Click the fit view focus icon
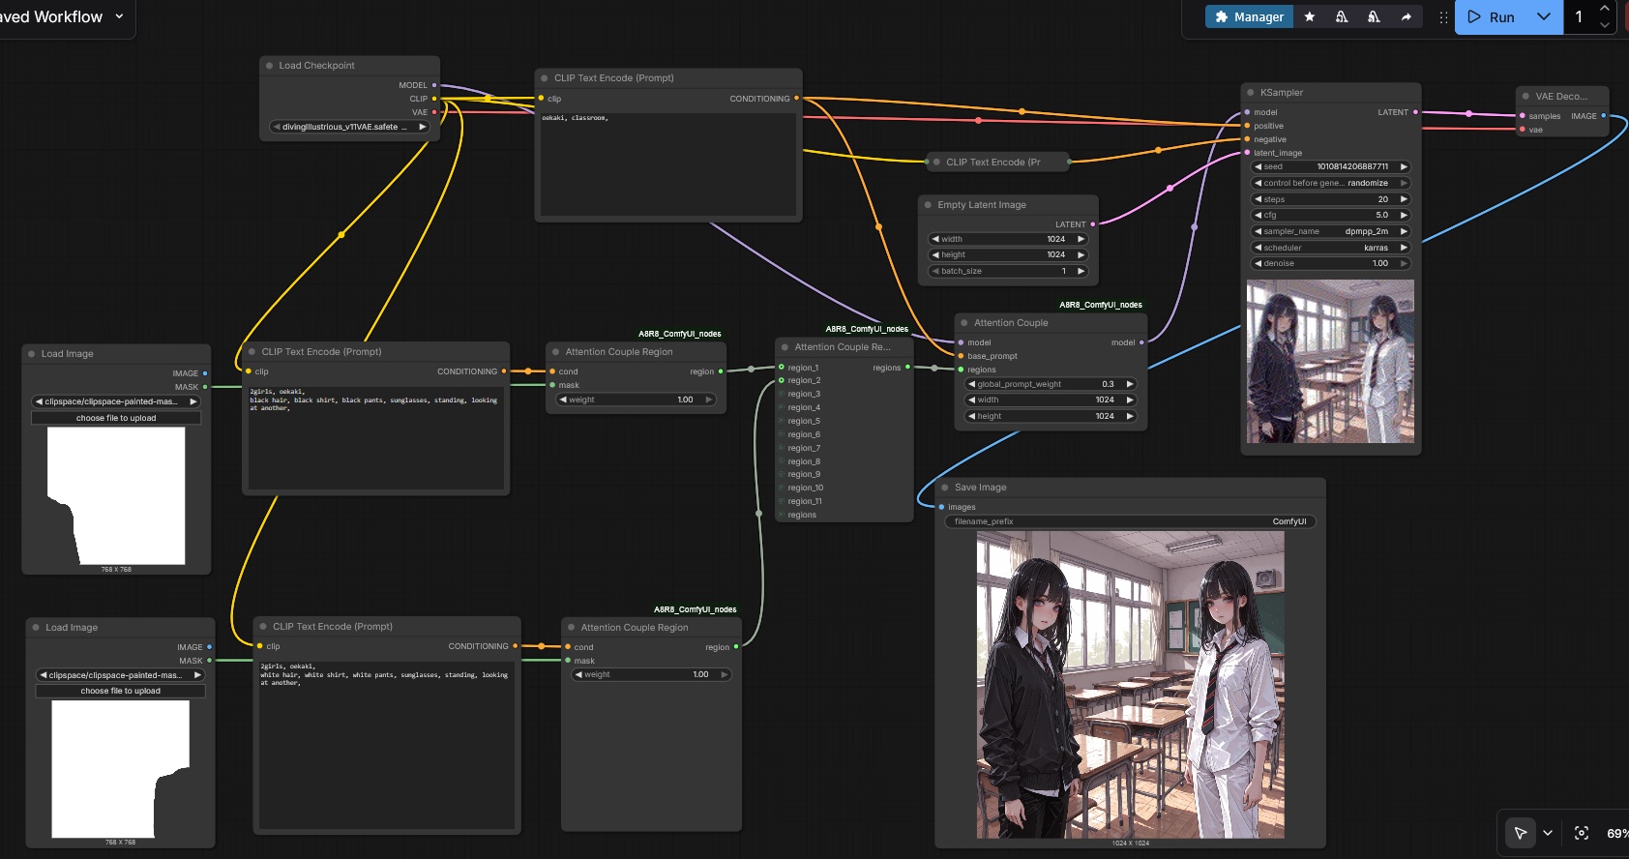 click(1582, 833)
